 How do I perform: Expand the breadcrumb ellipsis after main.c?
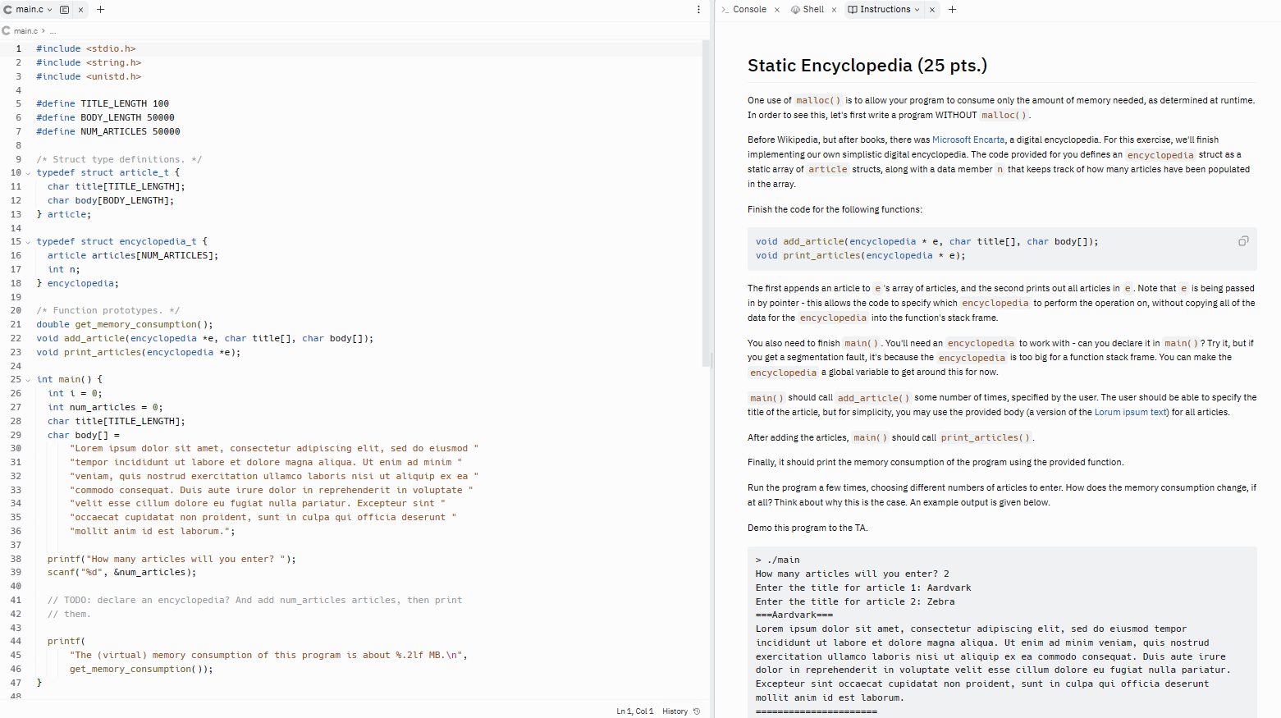(x=53, y=31)
